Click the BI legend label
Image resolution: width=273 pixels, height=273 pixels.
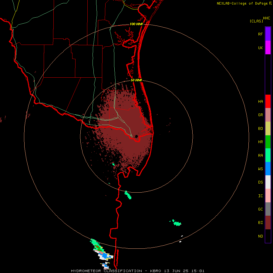[260, 223]
